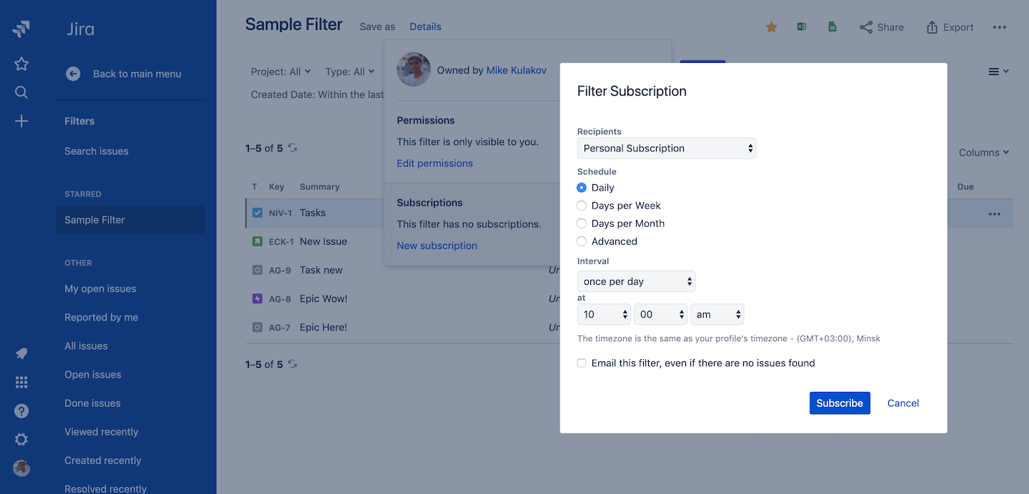Open the Columns dropdown
The height and width of the screenshot is (494, 1029).
click(983, 152)
